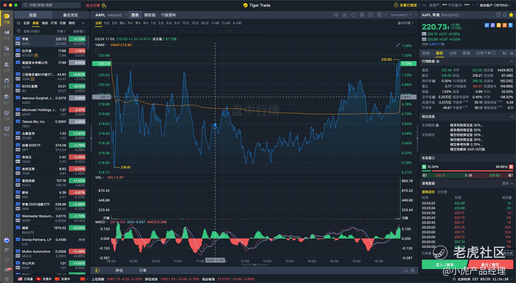
Task: Open the 量化 quant sidebar section
Action: pyautogui.click(x=7, y=131)
